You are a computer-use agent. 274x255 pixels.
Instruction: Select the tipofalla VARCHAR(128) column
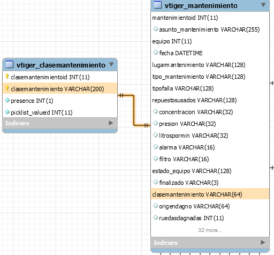[210, 88]
